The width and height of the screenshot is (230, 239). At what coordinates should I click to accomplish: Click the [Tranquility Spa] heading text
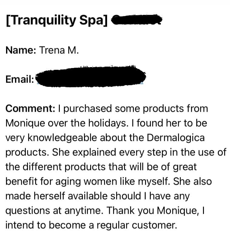coord(57,20)
